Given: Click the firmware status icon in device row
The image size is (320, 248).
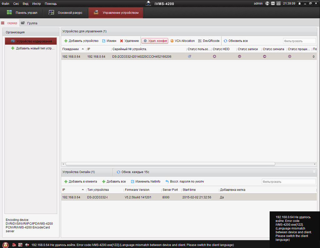Looking at the screenshot, I should click(290, 56).
